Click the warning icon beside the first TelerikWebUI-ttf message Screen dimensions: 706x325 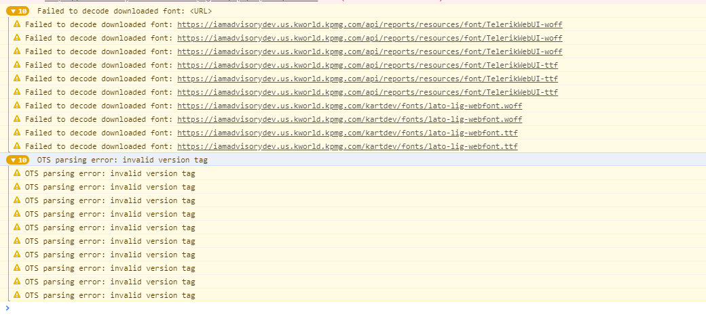point(17,65)
